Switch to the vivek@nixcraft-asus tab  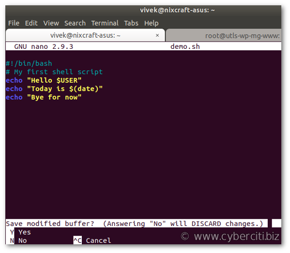pyautogui.click(x=85, y=35)
